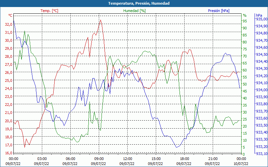Click the '21:00' time axis label
The width and height of the screenshot is (268, 167).
click(x=213, y=159)
